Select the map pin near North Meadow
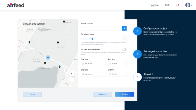This screenshot has height=110, width=196. coord(58,43)
